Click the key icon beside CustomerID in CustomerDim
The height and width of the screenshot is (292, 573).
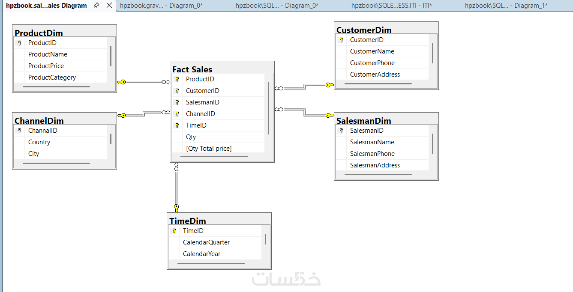pos(341,40)
